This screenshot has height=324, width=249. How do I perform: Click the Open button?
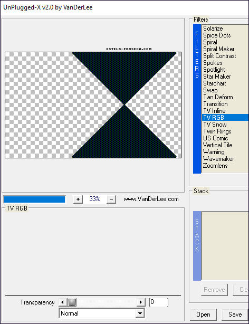tap(203, 315)
